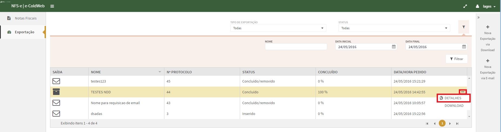Go to first page in pager
The height and width of the screenshot is (132, 501).
pos(427,124)
